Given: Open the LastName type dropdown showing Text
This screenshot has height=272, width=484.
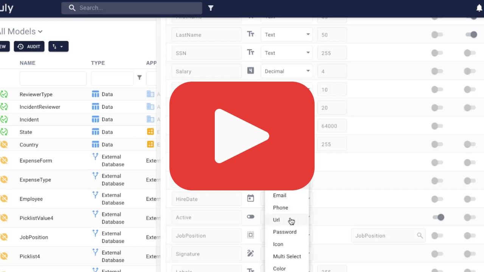Looking at the screenshot, I should (x=287, y=34).
